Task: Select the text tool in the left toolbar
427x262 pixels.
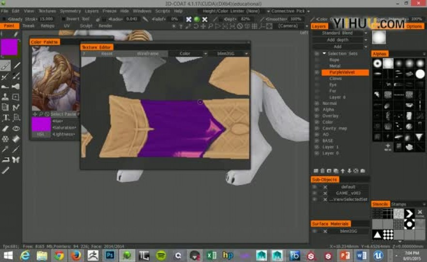Action: point(5,117)
